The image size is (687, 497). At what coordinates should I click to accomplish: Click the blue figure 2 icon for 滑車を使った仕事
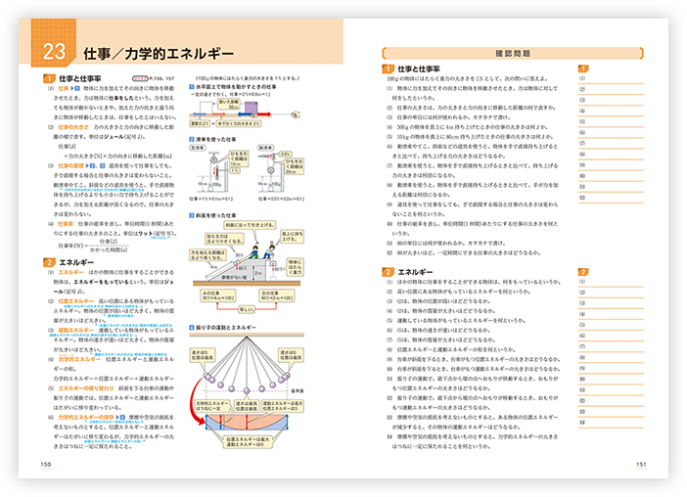(191, 140)
